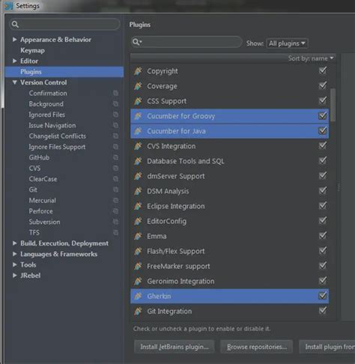Viewport: 355px width, 364px height.
Task: Expand Build, Execution, Deployment section
Action: [15, 243]
